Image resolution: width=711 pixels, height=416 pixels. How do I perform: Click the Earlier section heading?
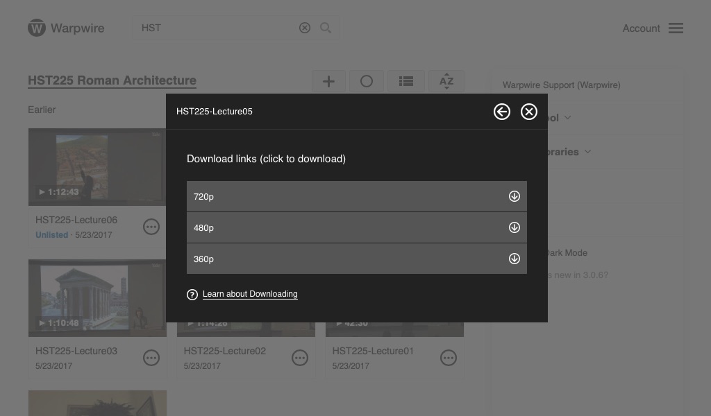tap(42, 110)
